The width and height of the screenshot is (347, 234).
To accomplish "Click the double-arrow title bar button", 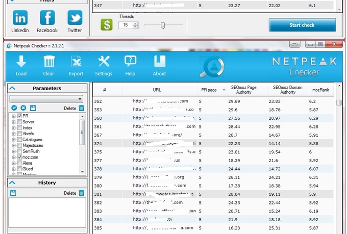I will pyautogui.click(x=294, y=44).
